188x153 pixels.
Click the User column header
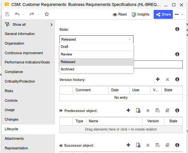coord(140,90)
